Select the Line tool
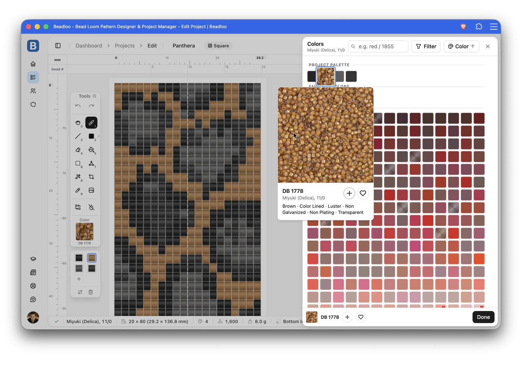The width and height of the screenshot is (522, 368). pyautogui.click(x=78, y=136)
